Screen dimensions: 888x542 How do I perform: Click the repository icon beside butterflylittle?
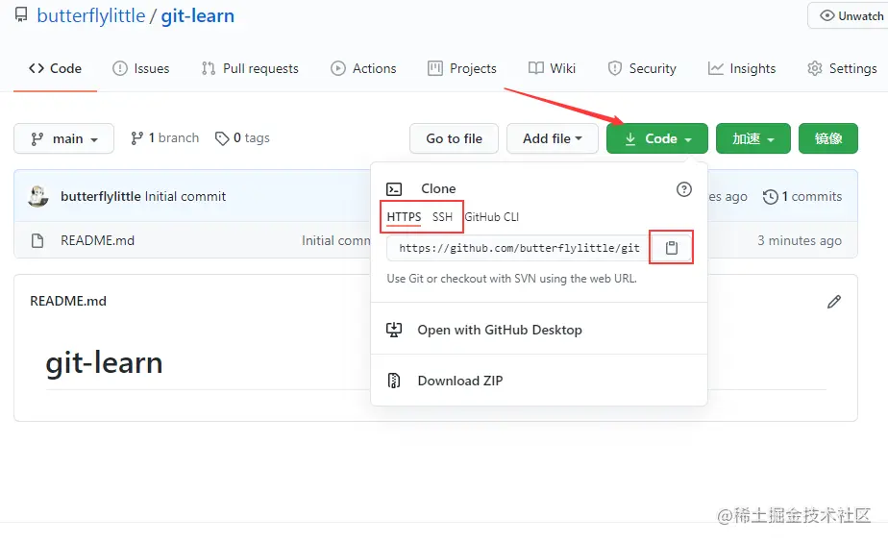coord(21,14)
